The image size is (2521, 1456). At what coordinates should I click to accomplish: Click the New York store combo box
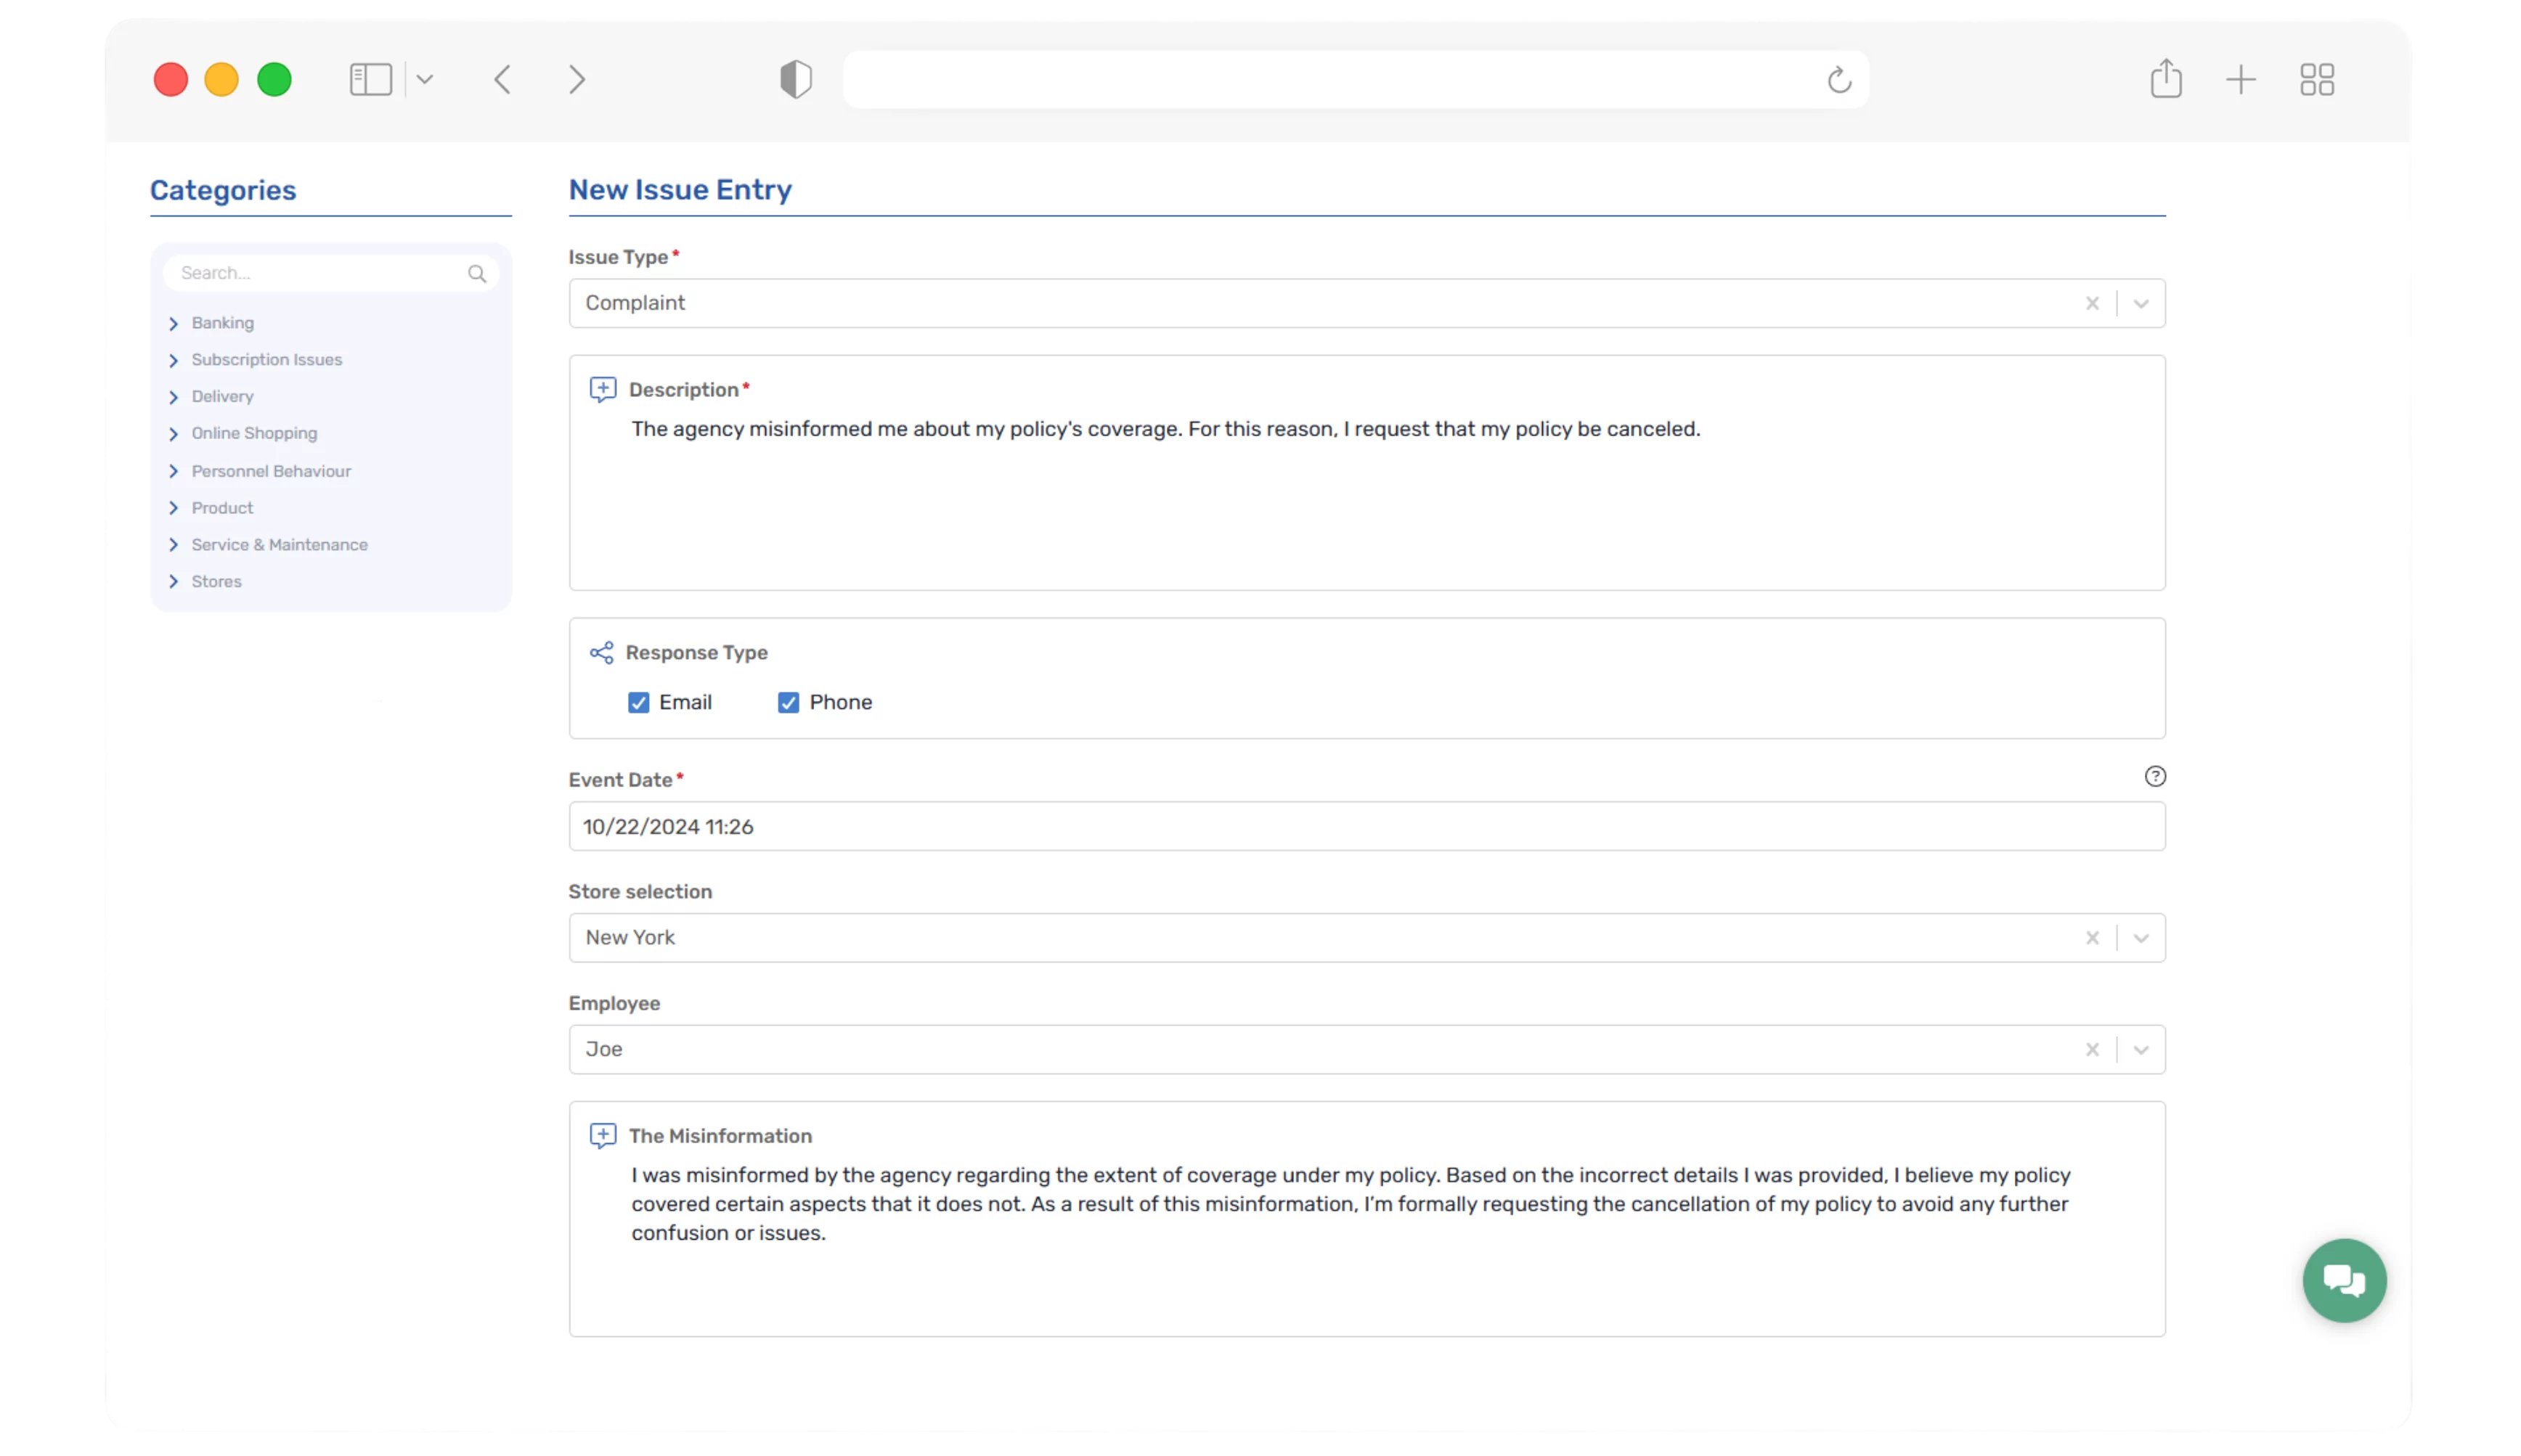click(x=1367, y=938)
